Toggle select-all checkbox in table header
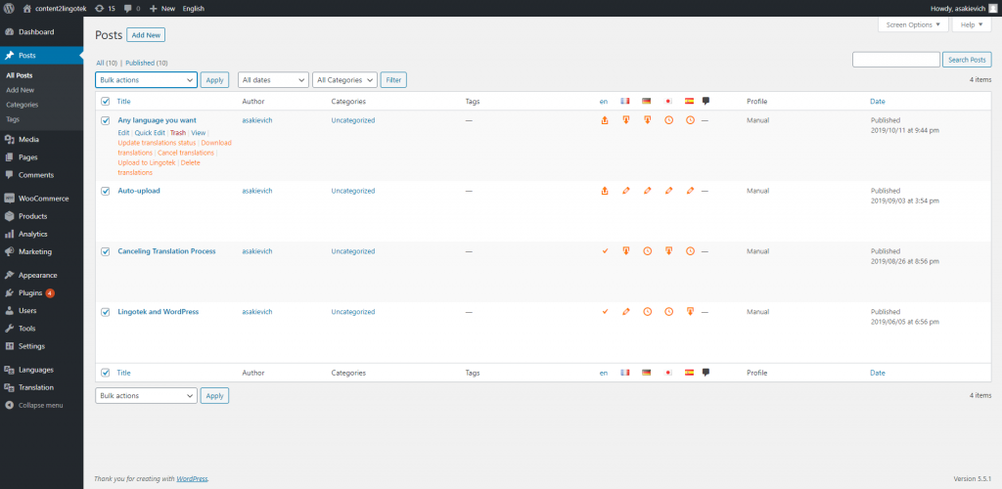The height and width of the screenshot is (489, 1002). coord(106,101)
